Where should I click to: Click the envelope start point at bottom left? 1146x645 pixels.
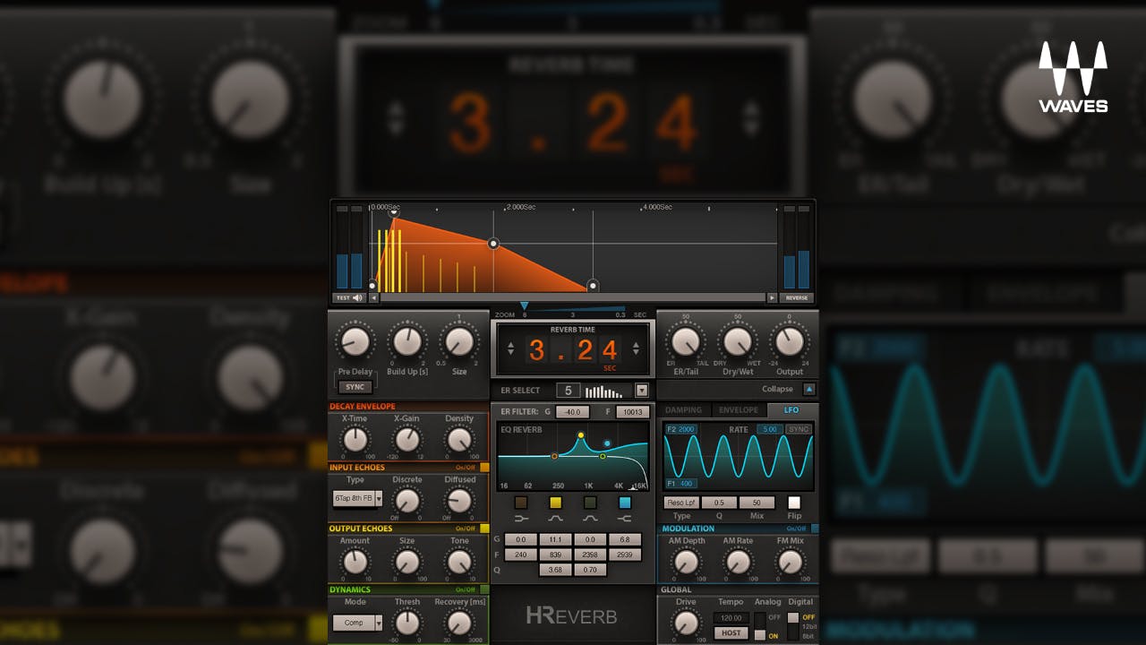pos(372,287)
